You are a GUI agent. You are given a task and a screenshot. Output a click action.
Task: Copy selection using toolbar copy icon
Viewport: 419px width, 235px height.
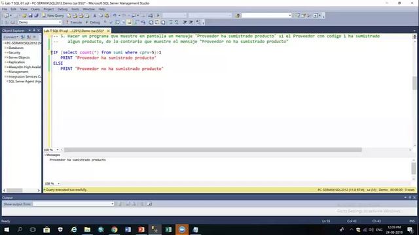100,16
